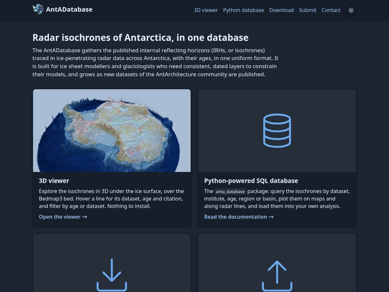
Task: Click the AntADatabase site title
Action: tap(69, 9)
